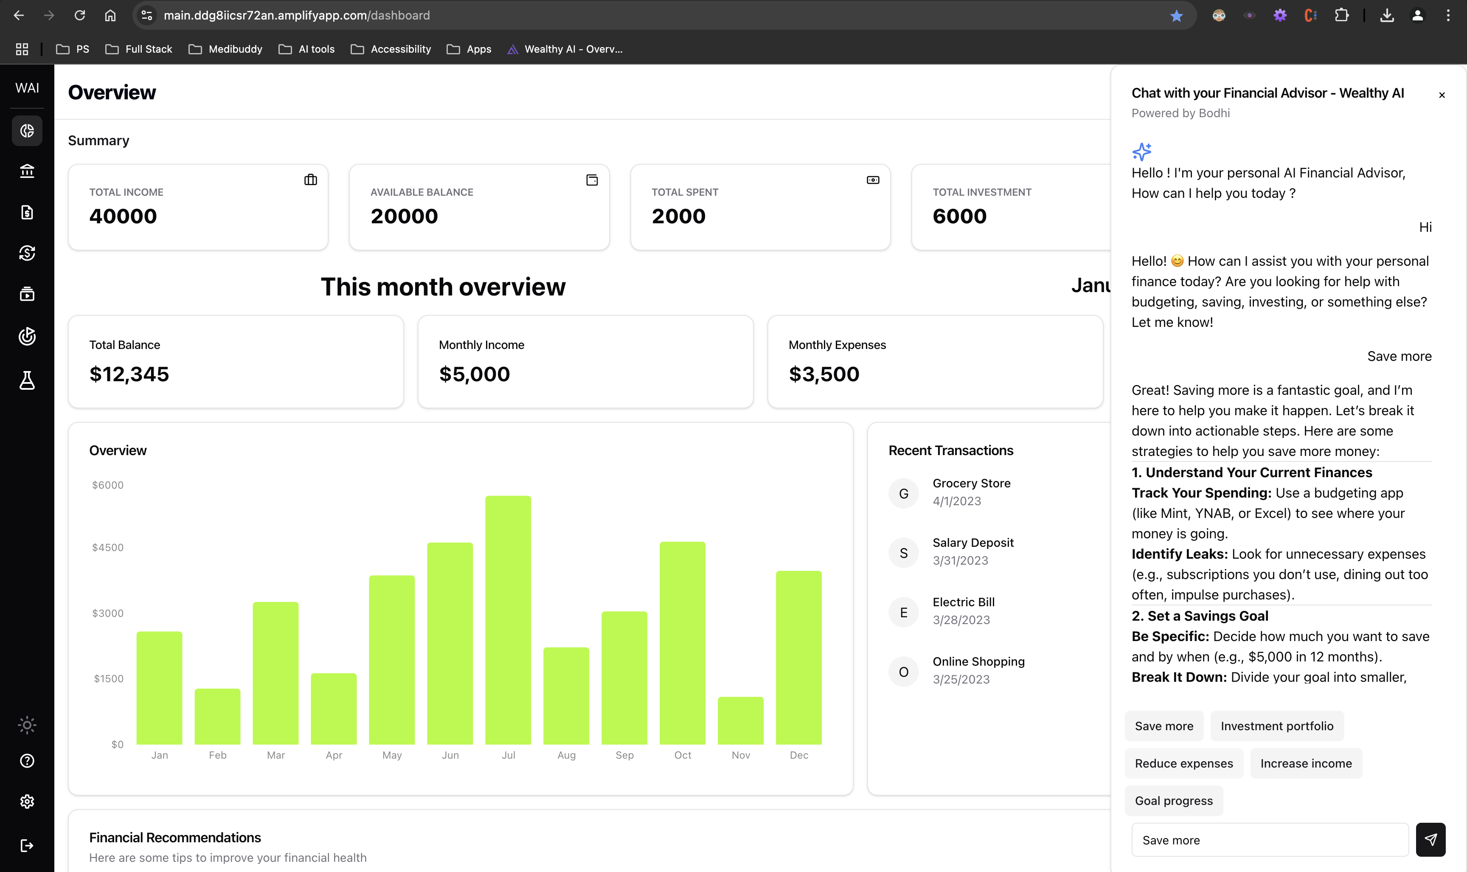1467x872 pixels.
Task: Click the video subscriptions sidebar icon
Action: [27, 294]
